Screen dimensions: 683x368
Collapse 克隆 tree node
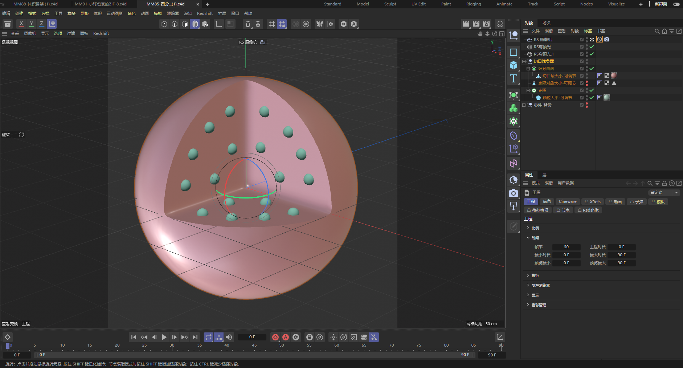coord(528,90)
